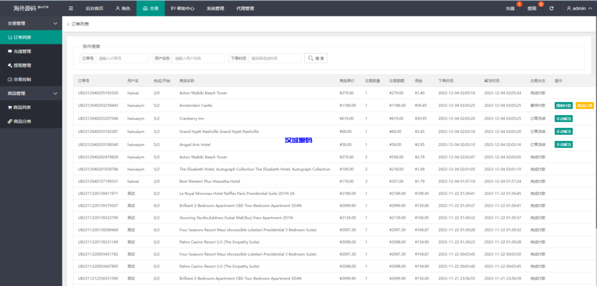Viewport: 597px width, 286px height.
Task: Open 交易控制 in the sidebar
Action: coord(20,79)
